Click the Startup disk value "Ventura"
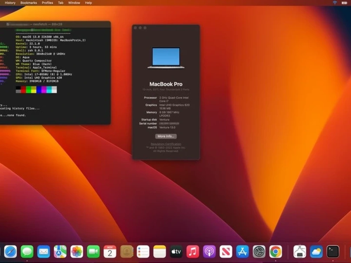351x263 pixels. 164,120
